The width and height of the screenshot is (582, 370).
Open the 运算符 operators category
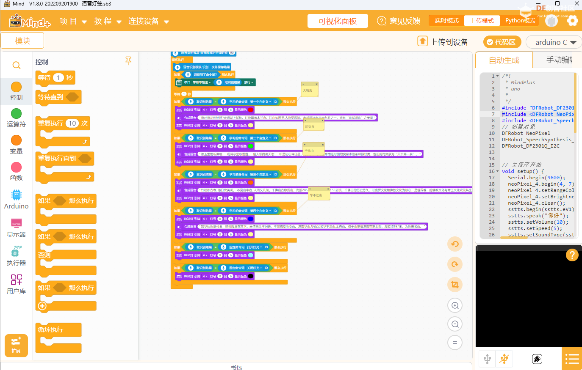coord(16,118)
